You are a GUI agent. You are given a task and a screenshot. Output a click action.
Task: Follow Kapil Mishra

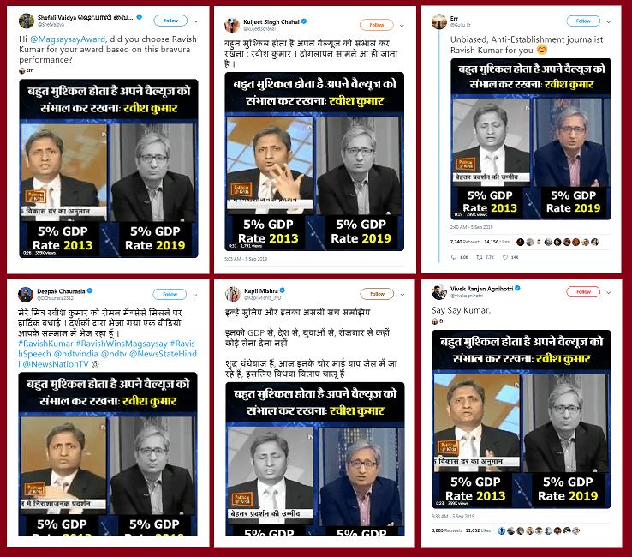click(377, 294)
